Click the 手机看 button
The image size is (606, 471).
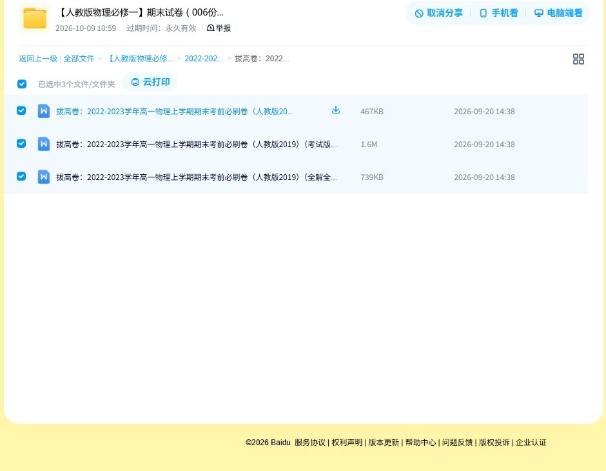pos(498,13)
